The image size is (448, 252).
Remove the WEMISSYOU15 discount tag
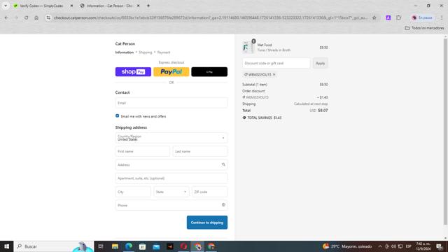point(274,75)
